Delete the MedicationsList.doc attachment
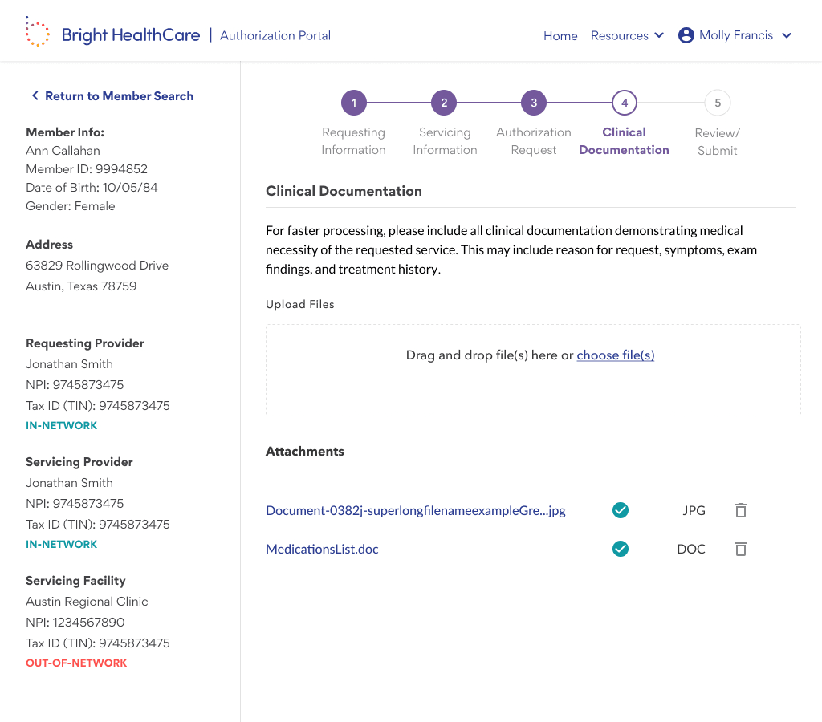Viewport: 822px width, 722px height. [740, 549]
